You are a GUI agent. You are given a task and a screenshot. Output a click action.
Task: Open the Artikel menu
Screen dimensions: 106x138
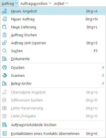tap(61, 3)
